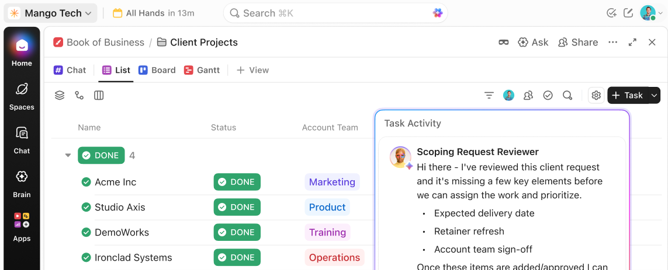Create a new task with the + Task button

point(628,95)
